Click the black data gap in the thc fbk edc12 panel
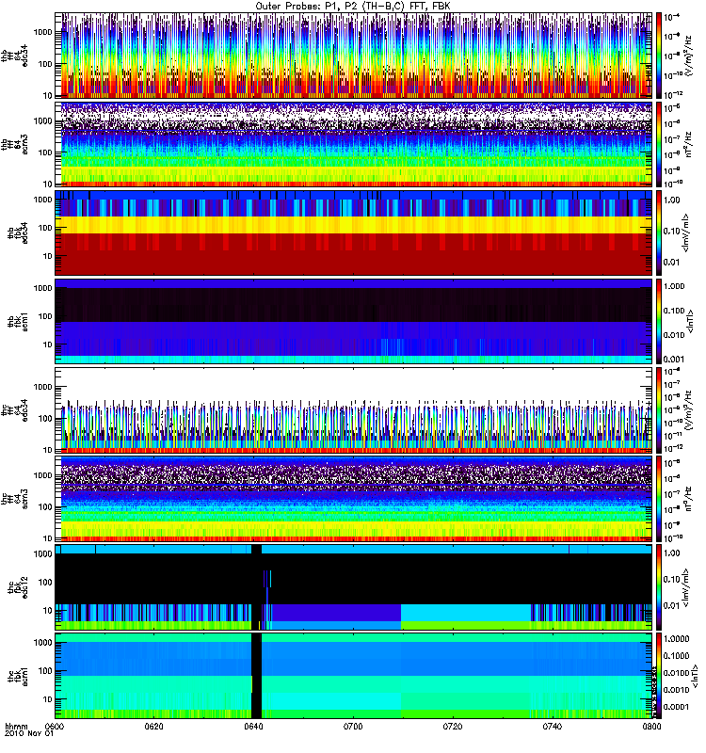This screenshot has width=706, height=753. [256, 587]
